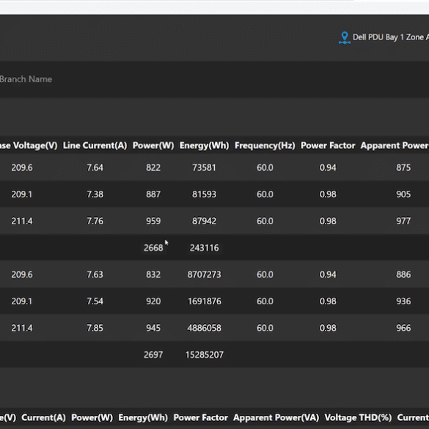This screenshot has width=429, height=429.
Task: Click the Apparent Power(VA) header in lower table
Action: pos(276,417)
